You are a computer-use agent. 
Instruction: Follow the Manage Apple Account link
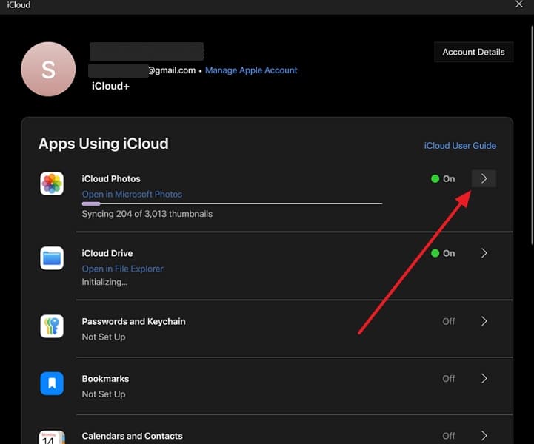point(251,70)
